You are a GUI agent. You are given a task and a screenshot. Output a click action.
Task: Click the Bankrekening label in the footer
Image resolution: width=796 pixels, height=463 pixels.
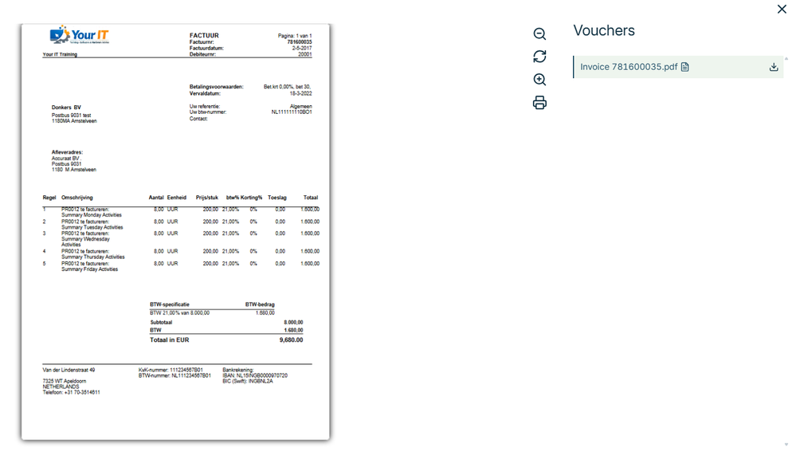pos(237,370)
